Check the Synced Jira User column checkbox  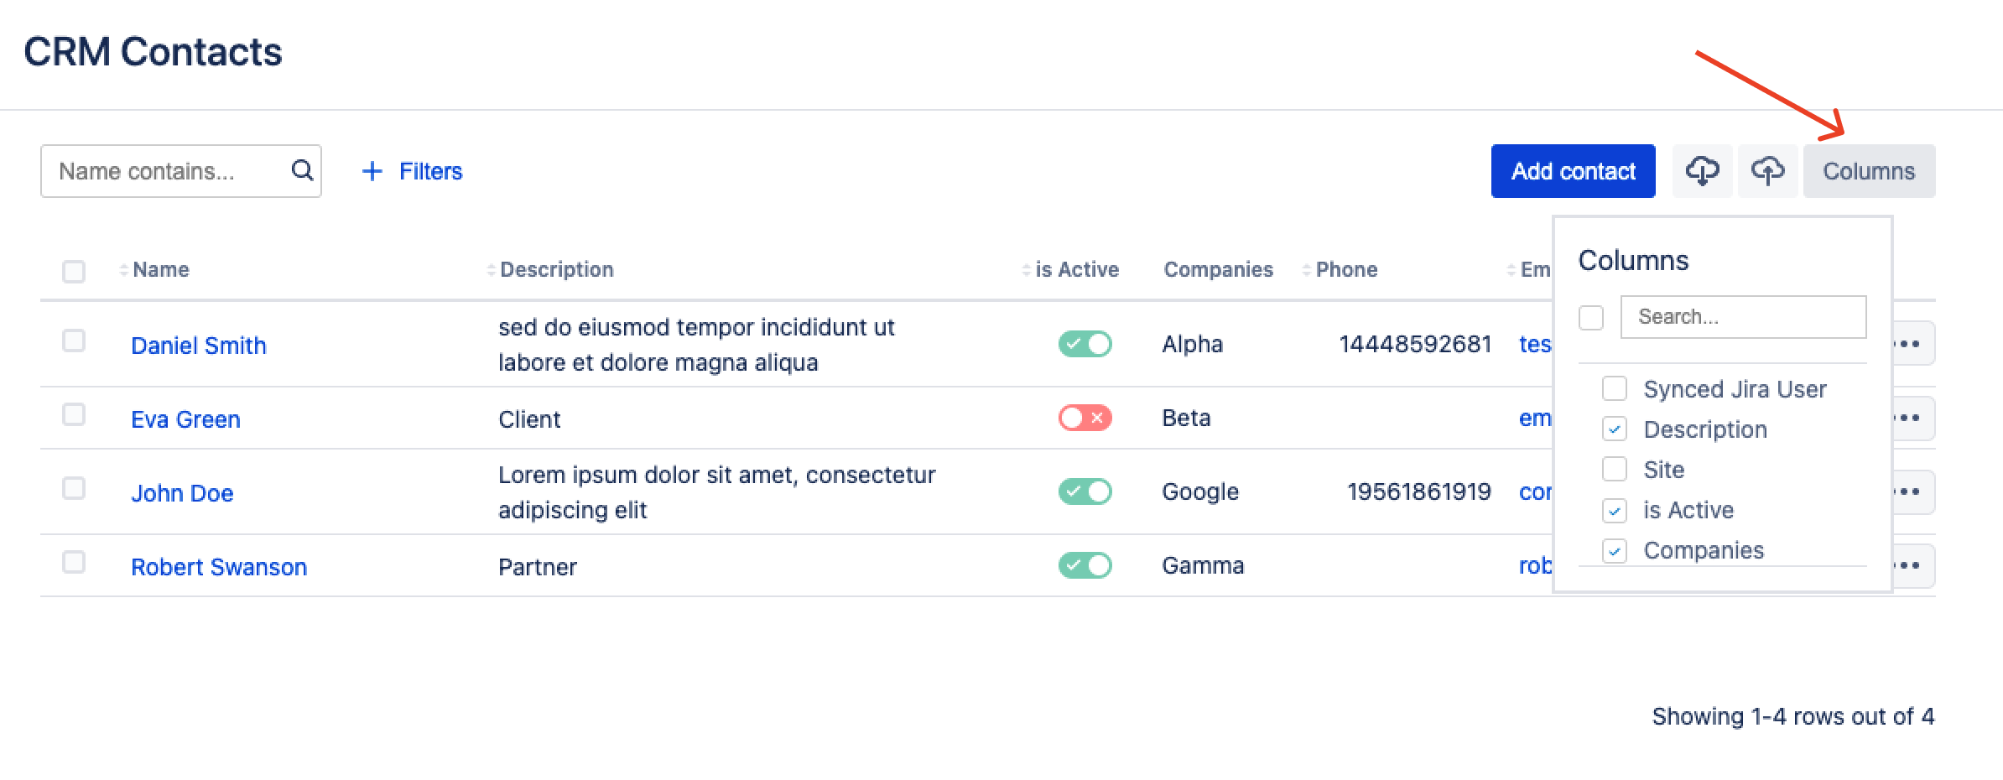point(1615,389)
